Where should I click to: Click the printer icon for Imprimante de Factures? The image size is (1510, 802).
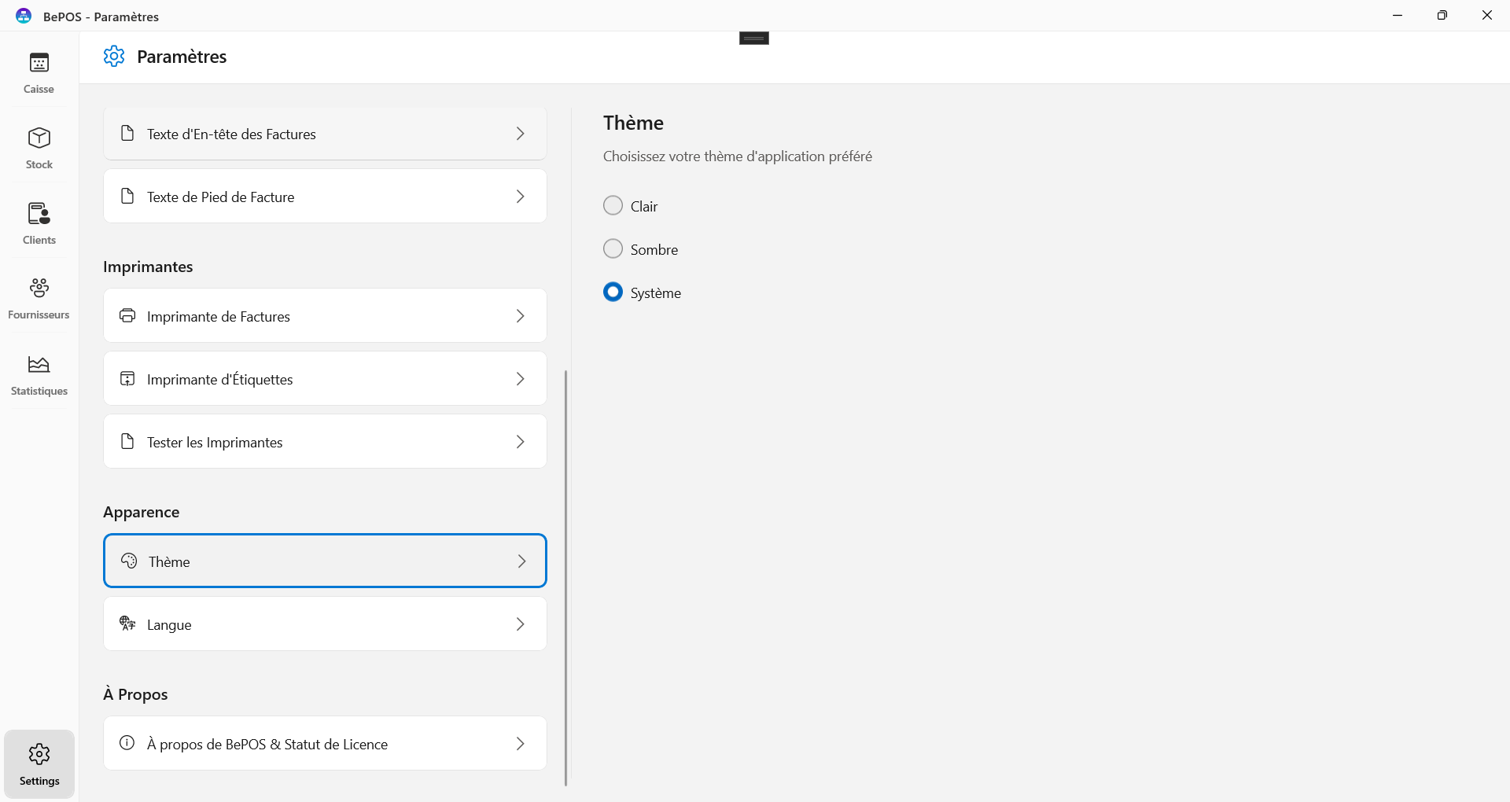click(x=127, y=316)
